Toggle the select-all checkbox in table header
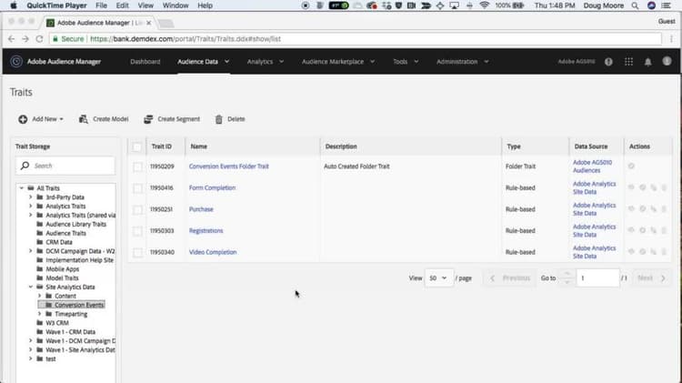Image resolution: width=682 pixels, height=383 pixels. tap(137, 146)
